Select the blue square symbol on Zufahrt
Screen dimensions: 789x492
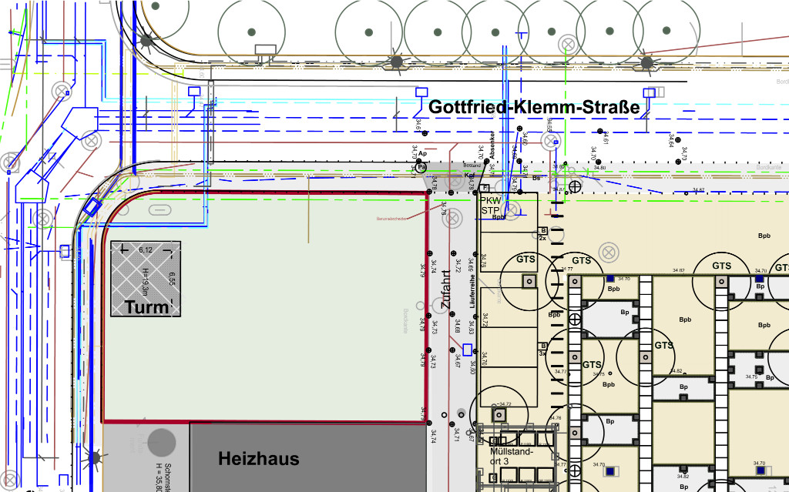[x=467, y=350]
